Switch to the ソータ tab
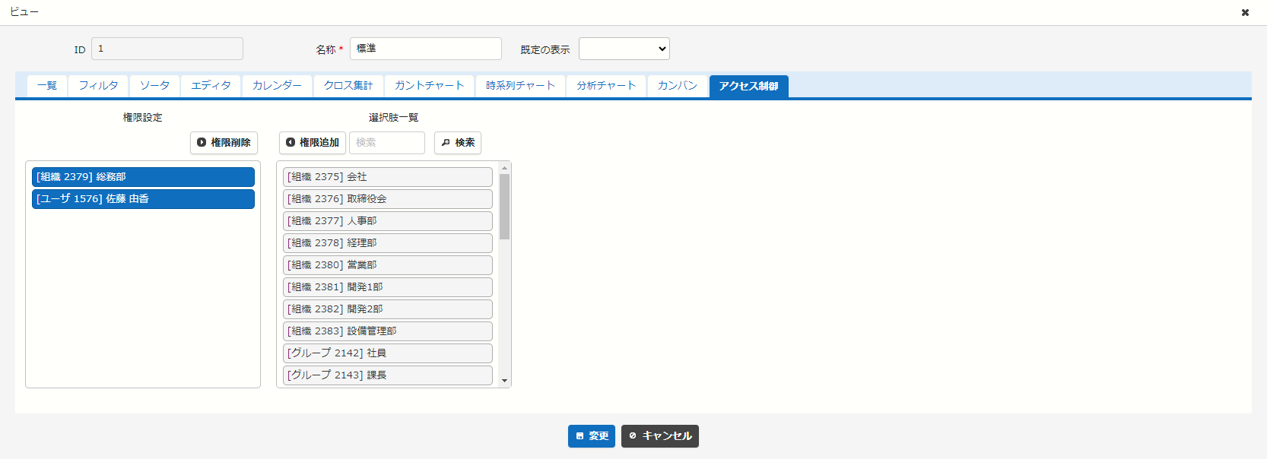Viewport: 1267px width, 459px height. click(154, 86)
